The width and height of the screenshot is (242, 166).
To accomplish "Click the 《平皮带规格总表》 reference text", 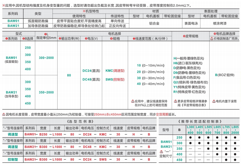I will click(190, 105).
